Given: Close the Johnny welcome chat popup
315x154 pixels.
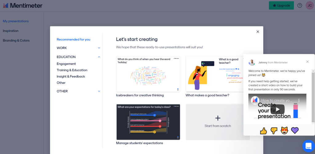Looking at the screenshot, I should coord(307,62).
